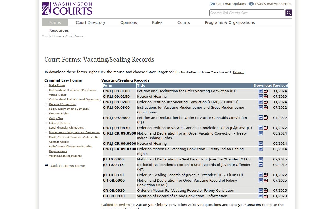Click inside the Search WA Courts Site field
Image resolution: width=334 pixels, height=209 pixels.
click(247, 13)
